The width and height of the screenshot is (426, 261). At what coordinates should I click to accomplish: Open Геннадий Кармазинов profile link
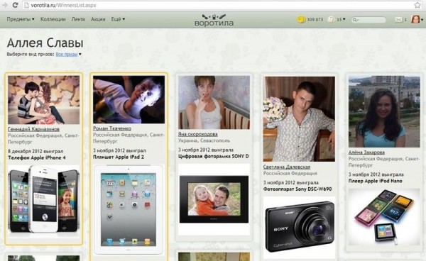pyautogui.click(x=33, y=129)
